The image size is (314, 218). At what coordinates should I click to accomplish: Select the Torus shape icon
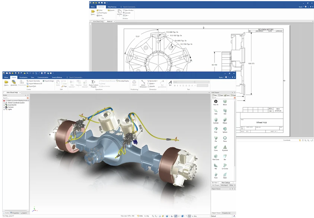pyautogui.click(x=225, y=137)
